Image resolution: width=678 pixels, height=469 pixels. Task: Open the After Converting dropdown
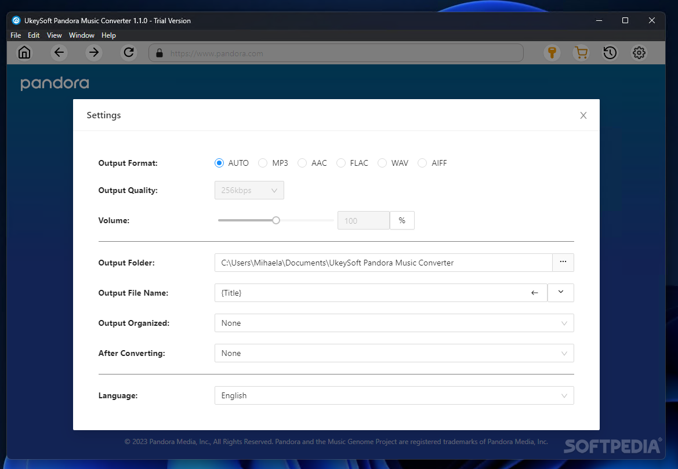coord(394,353)
